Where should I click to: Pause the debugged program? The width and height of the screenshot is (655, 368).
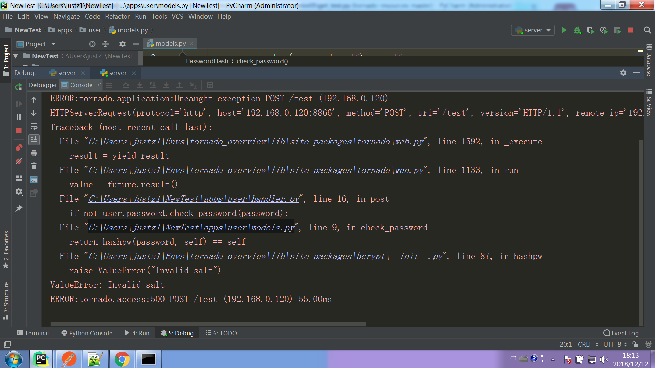19,117
